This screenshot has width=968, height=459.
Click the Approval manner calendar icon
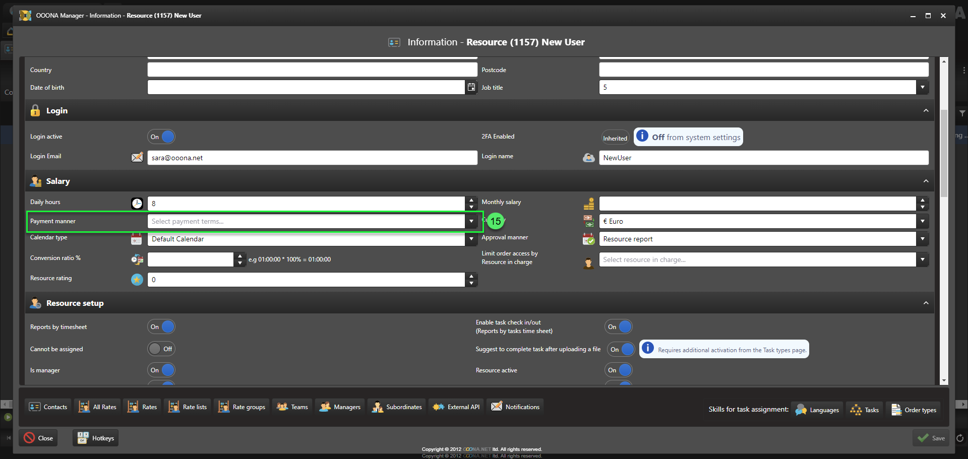(588, 239)
